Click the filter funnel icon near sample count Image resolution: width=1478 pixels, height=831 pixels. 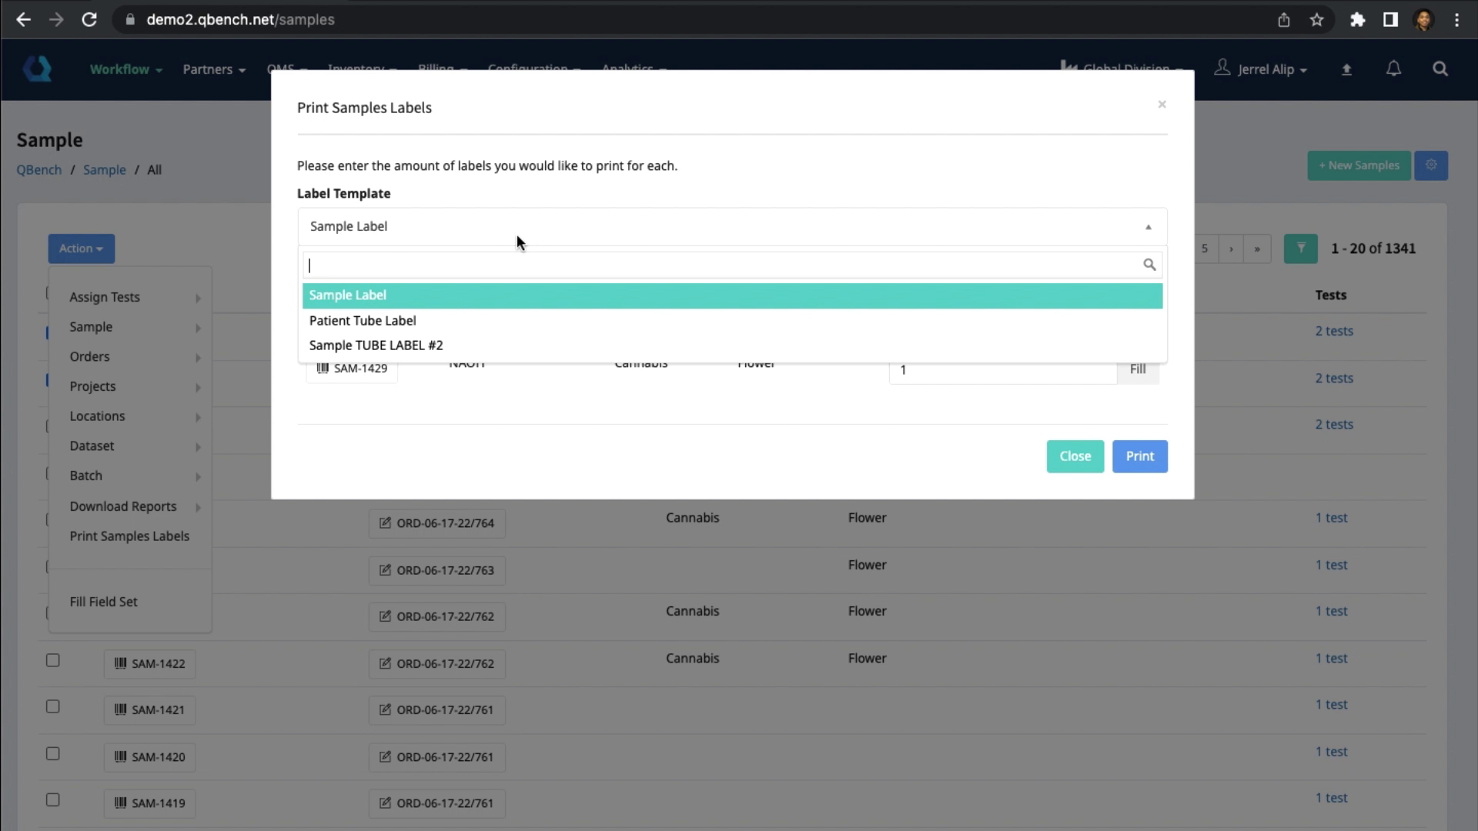click(x=1300, y=248)
